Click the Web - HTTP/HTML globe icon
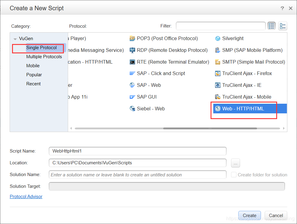This screenshot has width=297, height=224. pos(218,109)
